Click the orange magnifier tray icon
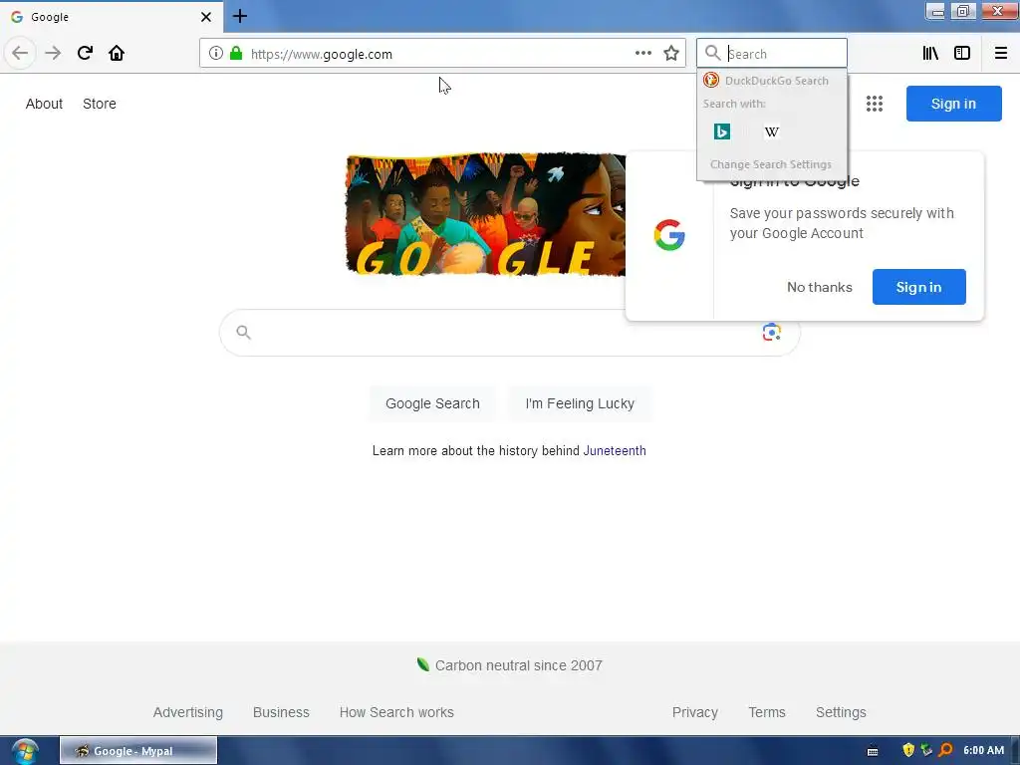 [945, 750]
